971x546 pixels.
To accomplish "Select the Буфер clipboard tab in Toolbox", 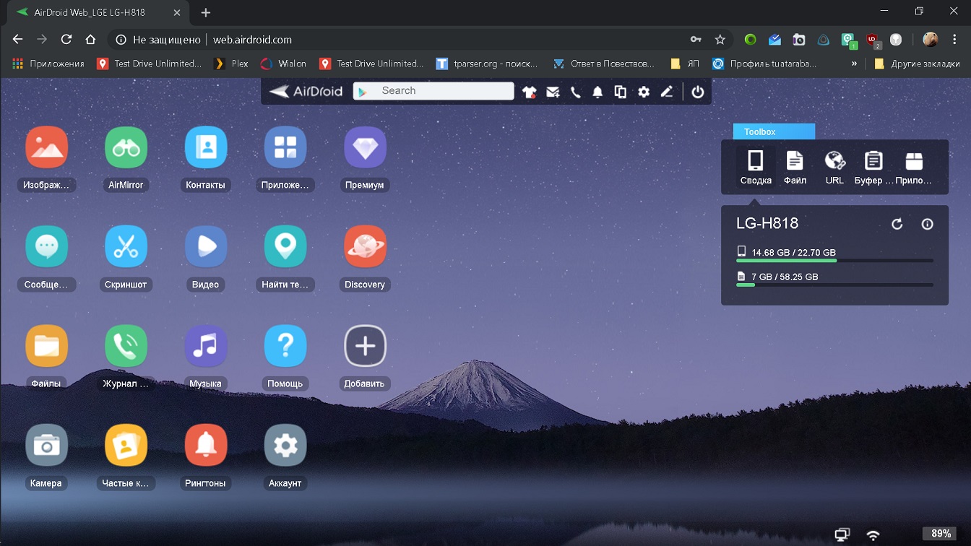I will pyautogui.click(x=873, y=167).
